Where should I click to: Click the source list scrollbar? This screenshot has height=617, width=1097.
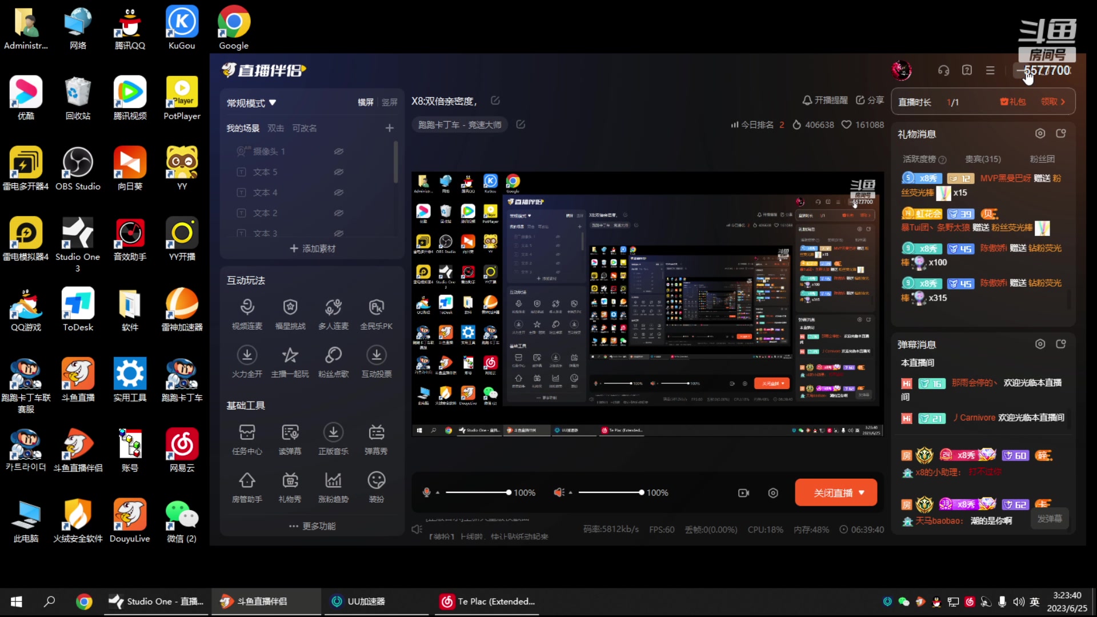(395, 163)
